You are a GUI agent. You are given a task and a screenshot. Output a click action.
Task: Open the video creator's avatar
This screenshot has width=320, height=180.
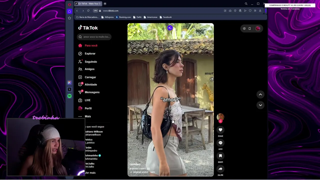coord(220,117)
